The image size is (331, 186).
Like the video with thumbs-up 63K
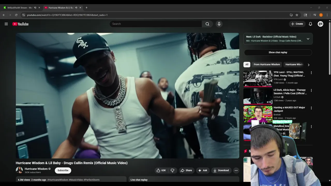coord(161,170)
